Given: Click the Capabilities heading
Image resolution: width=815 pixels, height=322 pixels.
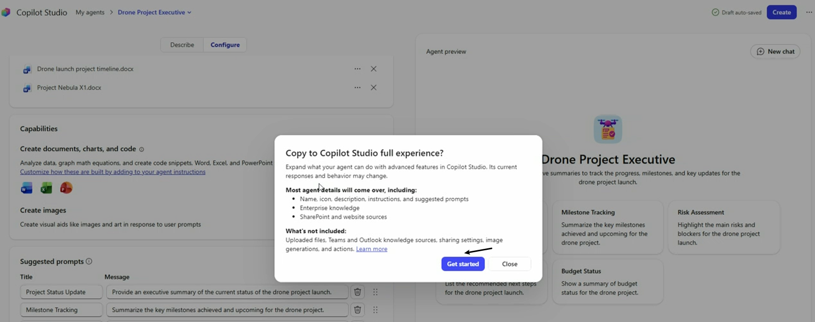Looking at the screenshot, I should coord(39,129).
